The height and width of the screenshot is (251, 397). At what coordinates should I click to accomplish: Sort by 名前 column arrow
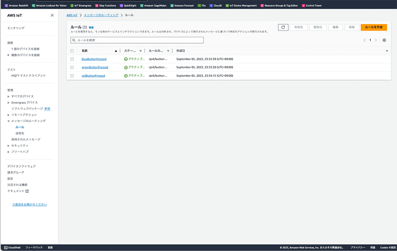pos(116,51)
